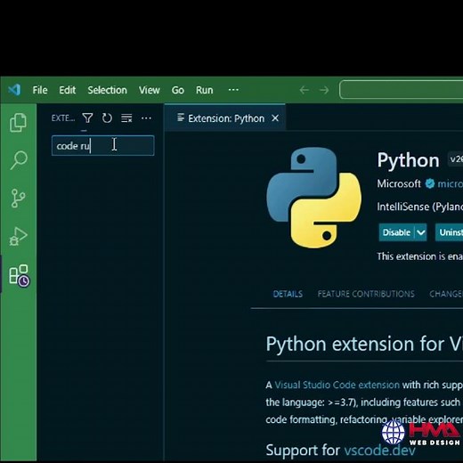Refresh the extensions list
The image size is (463, 463).
click(x=107, y=118)
